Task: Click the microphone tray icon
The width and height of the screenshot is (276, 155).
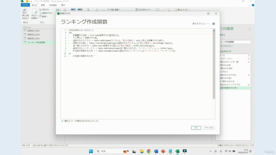Action: [216, 151]
